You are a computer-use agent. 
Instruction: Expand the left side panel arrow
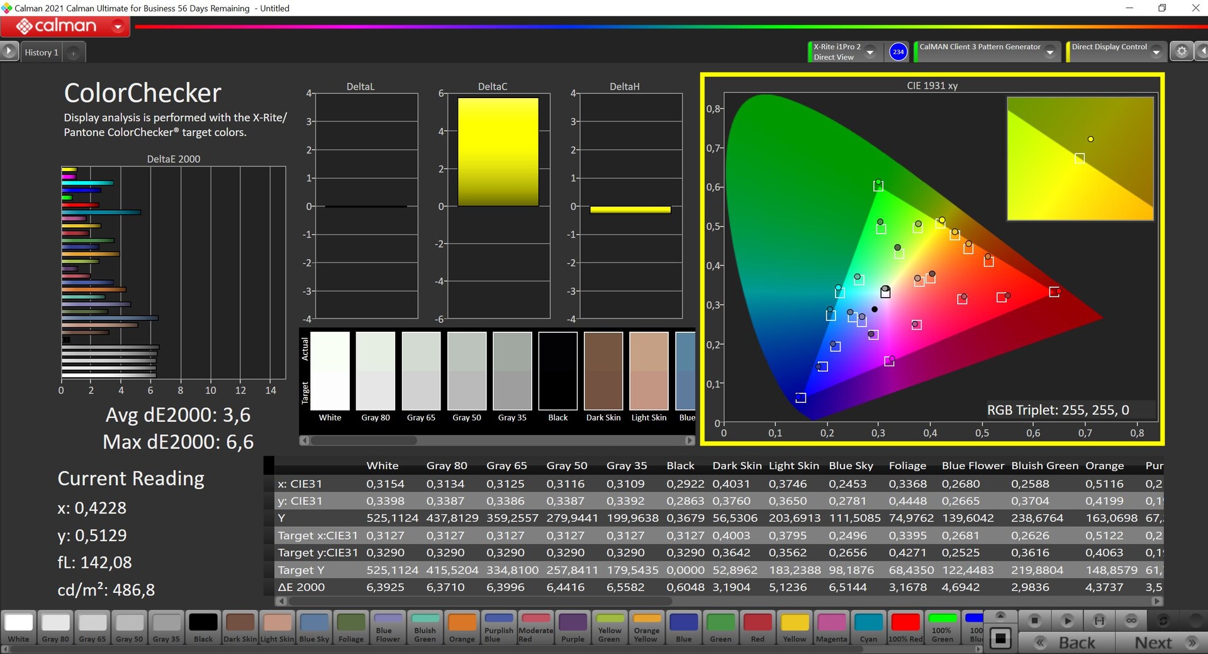[x=9, y=51]
